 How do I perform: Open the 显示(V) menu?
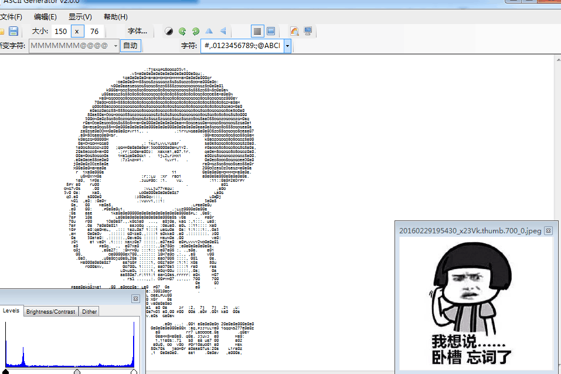pos(80,17)
